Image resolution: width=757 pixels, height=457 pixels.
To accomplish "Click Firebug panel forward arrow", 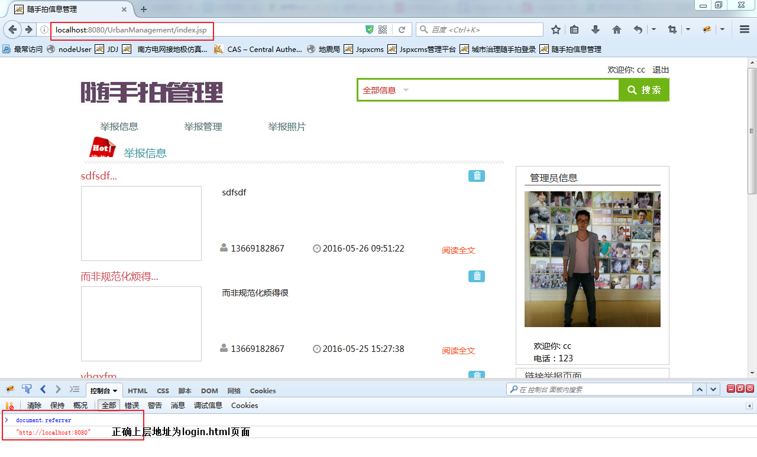I will click(58, 389).
